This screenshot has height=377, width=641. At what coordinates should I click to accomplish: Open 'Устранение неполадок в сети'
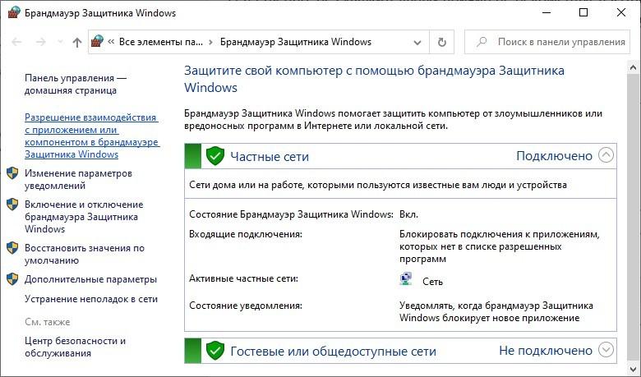tap(91, 299)
